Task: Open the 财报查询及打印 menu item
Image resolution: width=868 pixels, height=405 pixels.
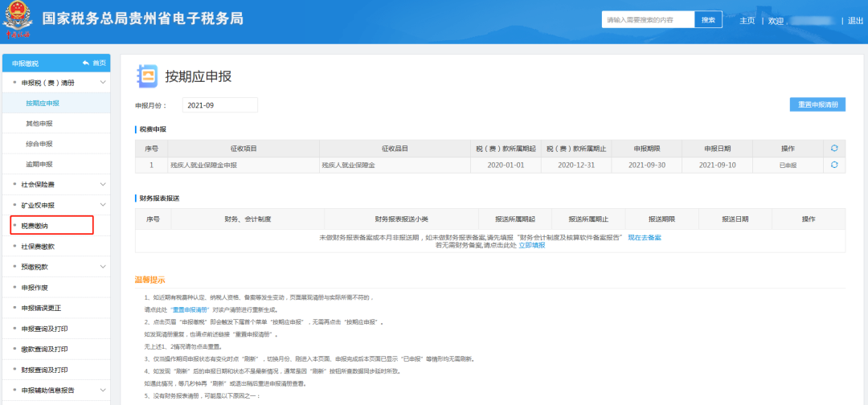Action: 44,370
